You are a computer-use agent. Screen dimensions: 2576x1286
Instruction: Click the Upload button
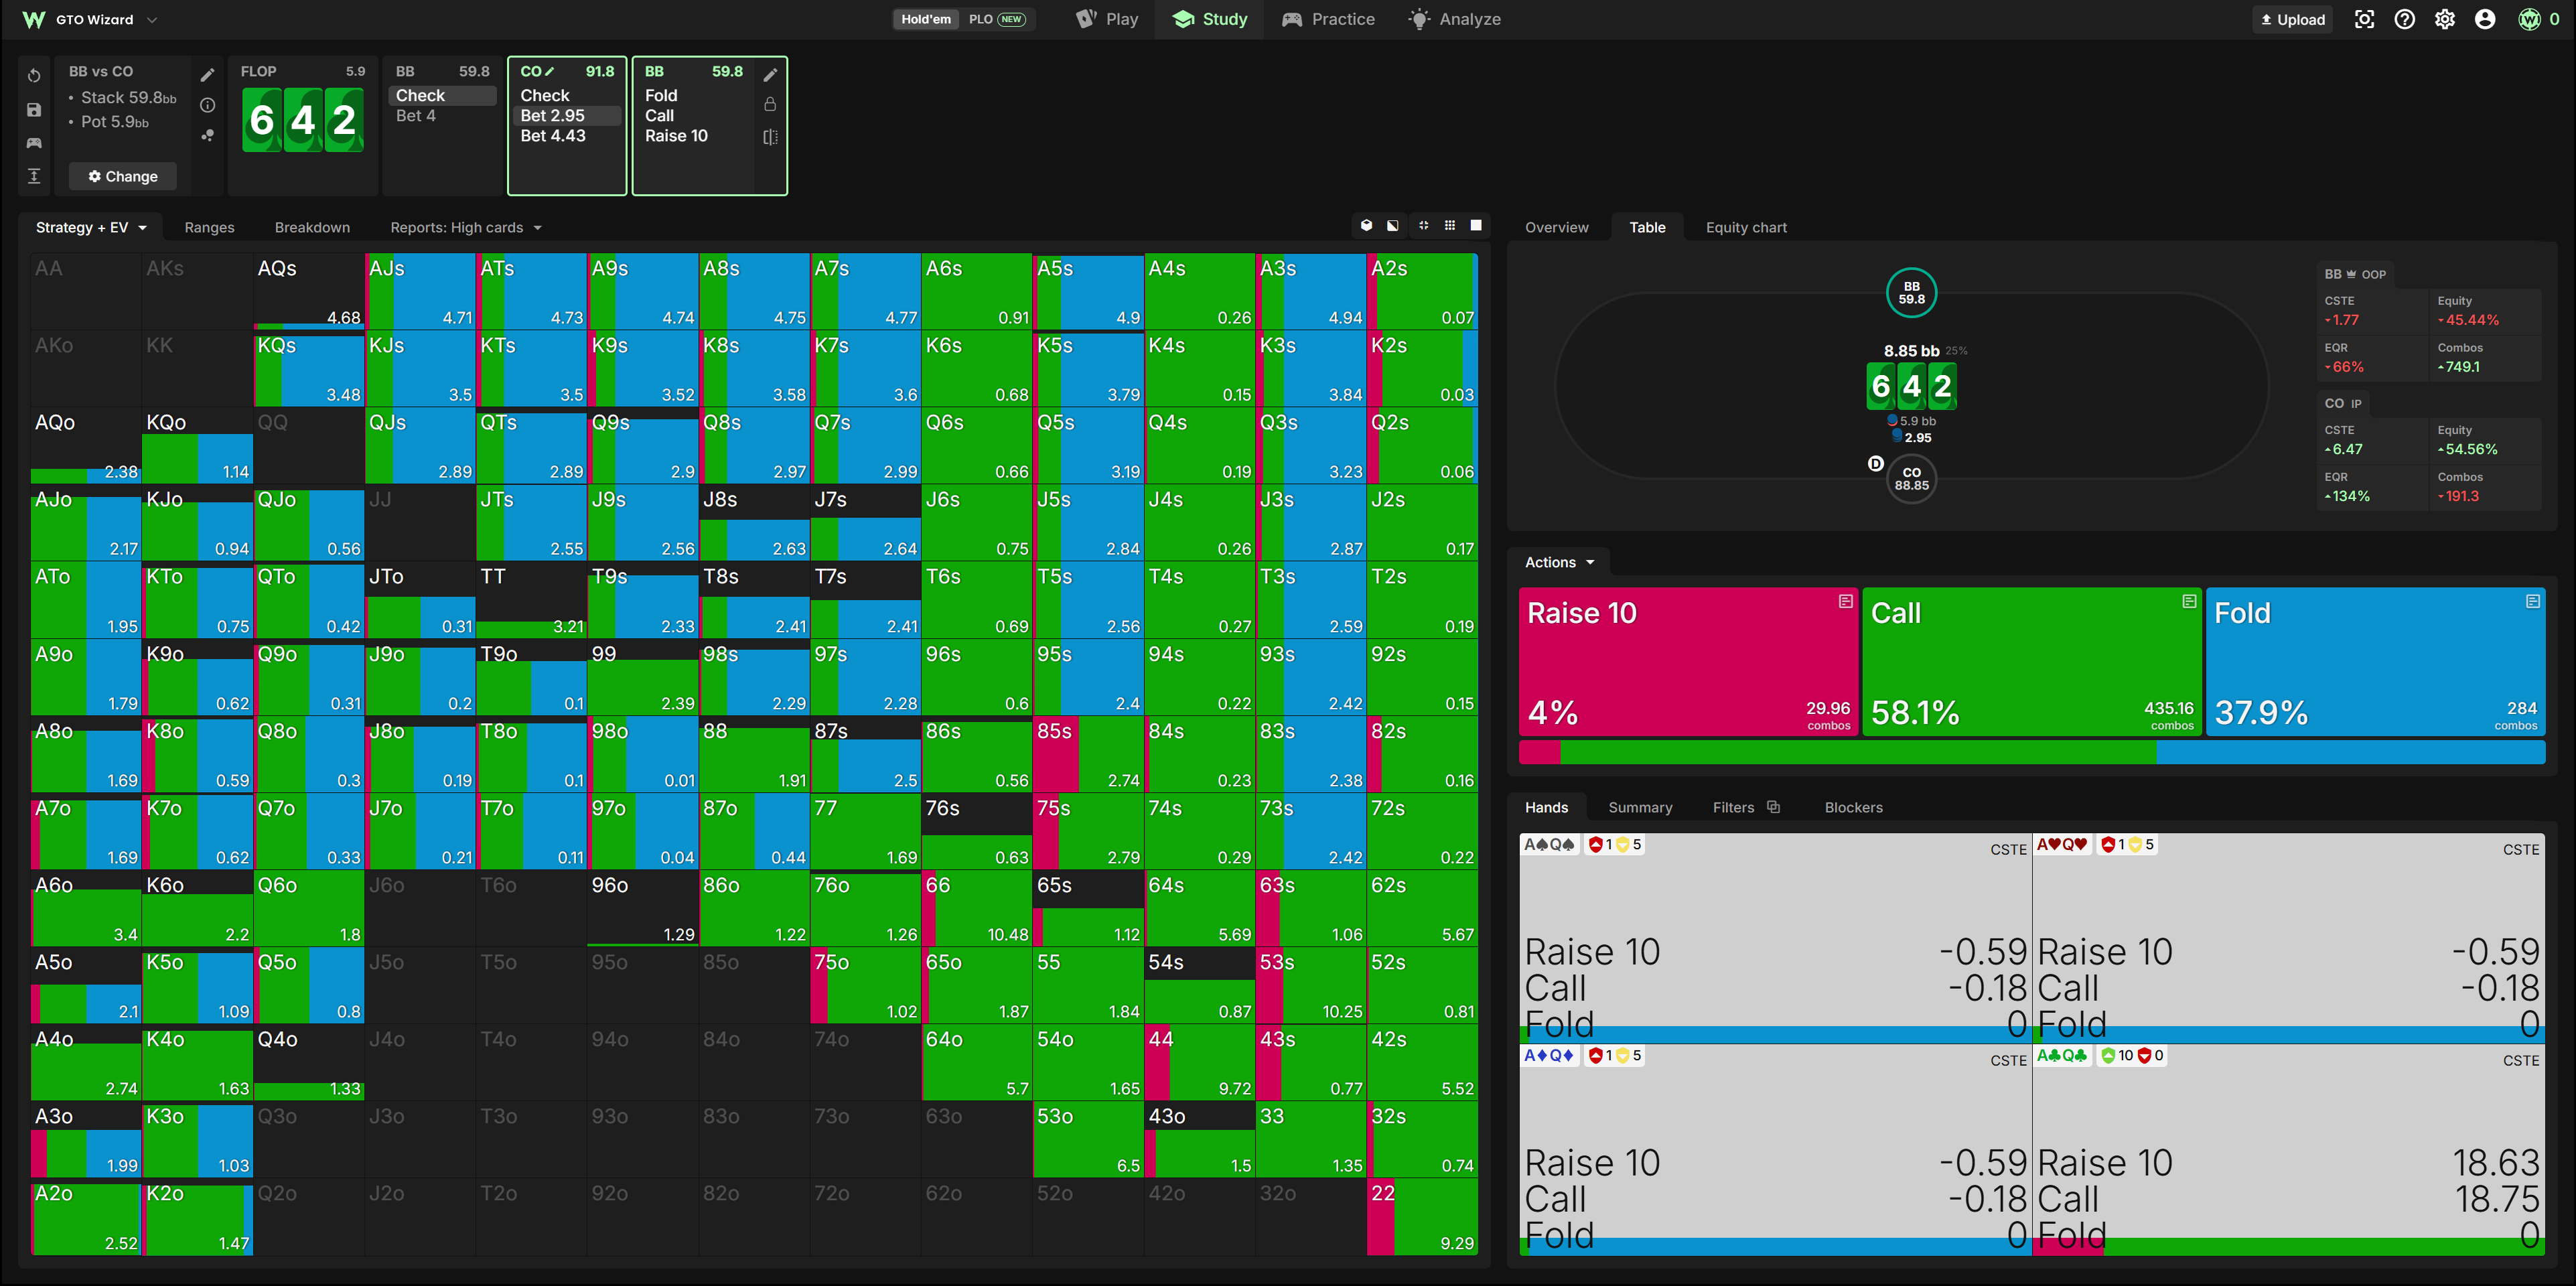click(x=2292, y=19)
